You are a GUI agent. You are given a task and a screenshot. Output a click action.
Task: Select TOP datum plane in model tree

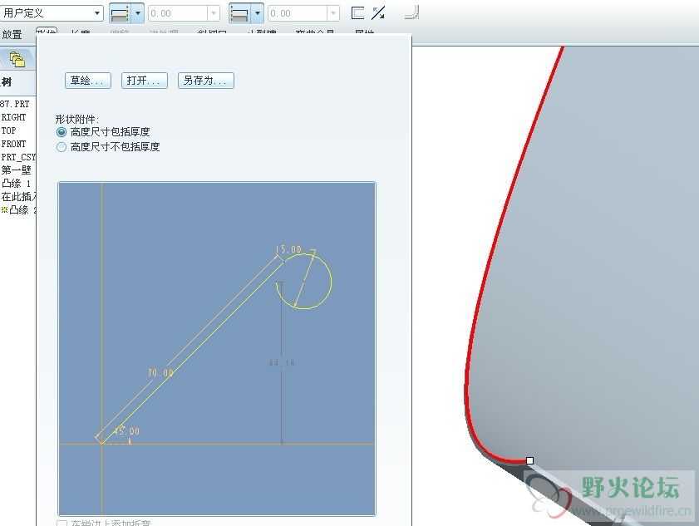point(8,130)
